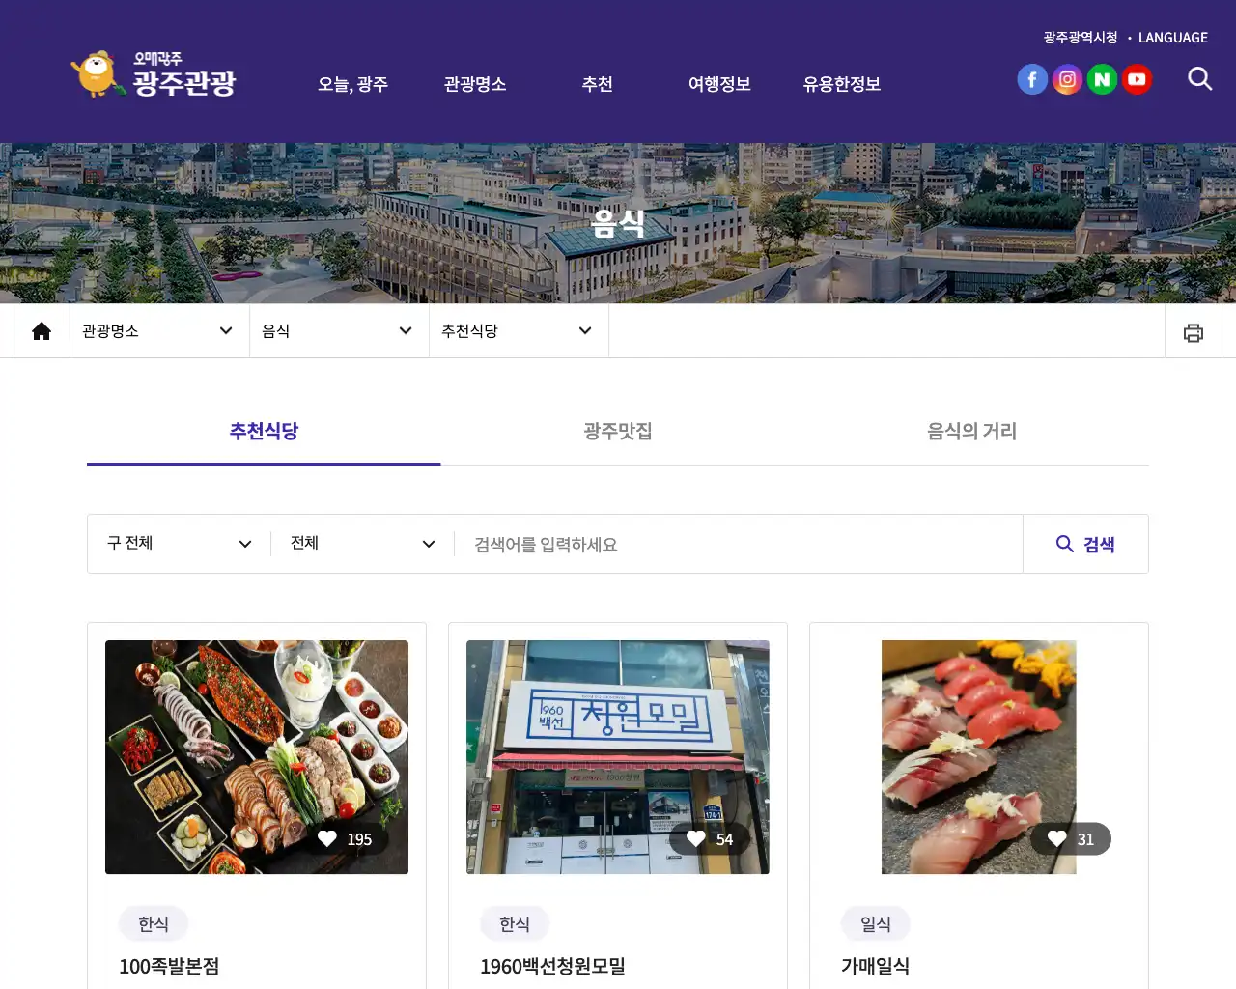Screen dimensions: 1236x989
Task: Switch to the 음식의 거리 tab
Action: coord(971,431)
